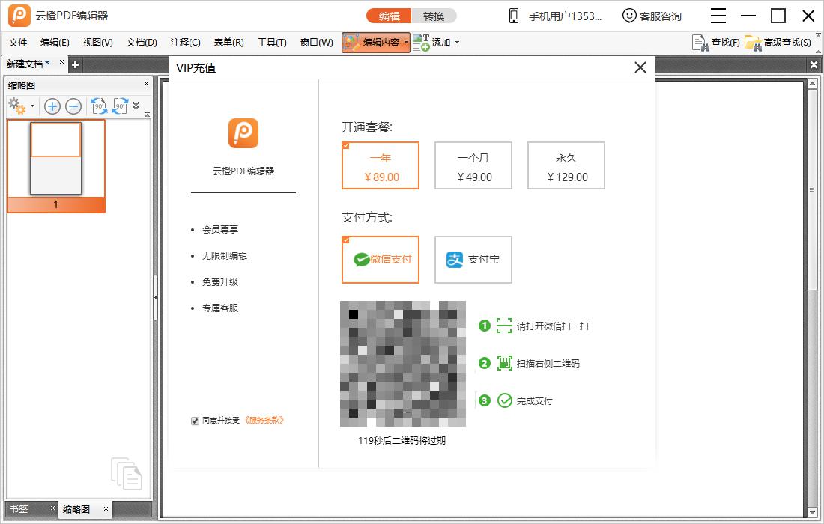824x524 pixels.
Task: Expand the 添加 dropdown arrow
Action: tap(457, 43)
